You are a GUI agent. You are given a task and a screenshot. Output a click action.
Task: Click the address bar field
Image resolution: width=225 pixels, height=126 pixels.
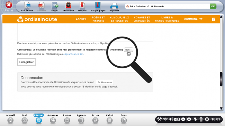point(167,6)
